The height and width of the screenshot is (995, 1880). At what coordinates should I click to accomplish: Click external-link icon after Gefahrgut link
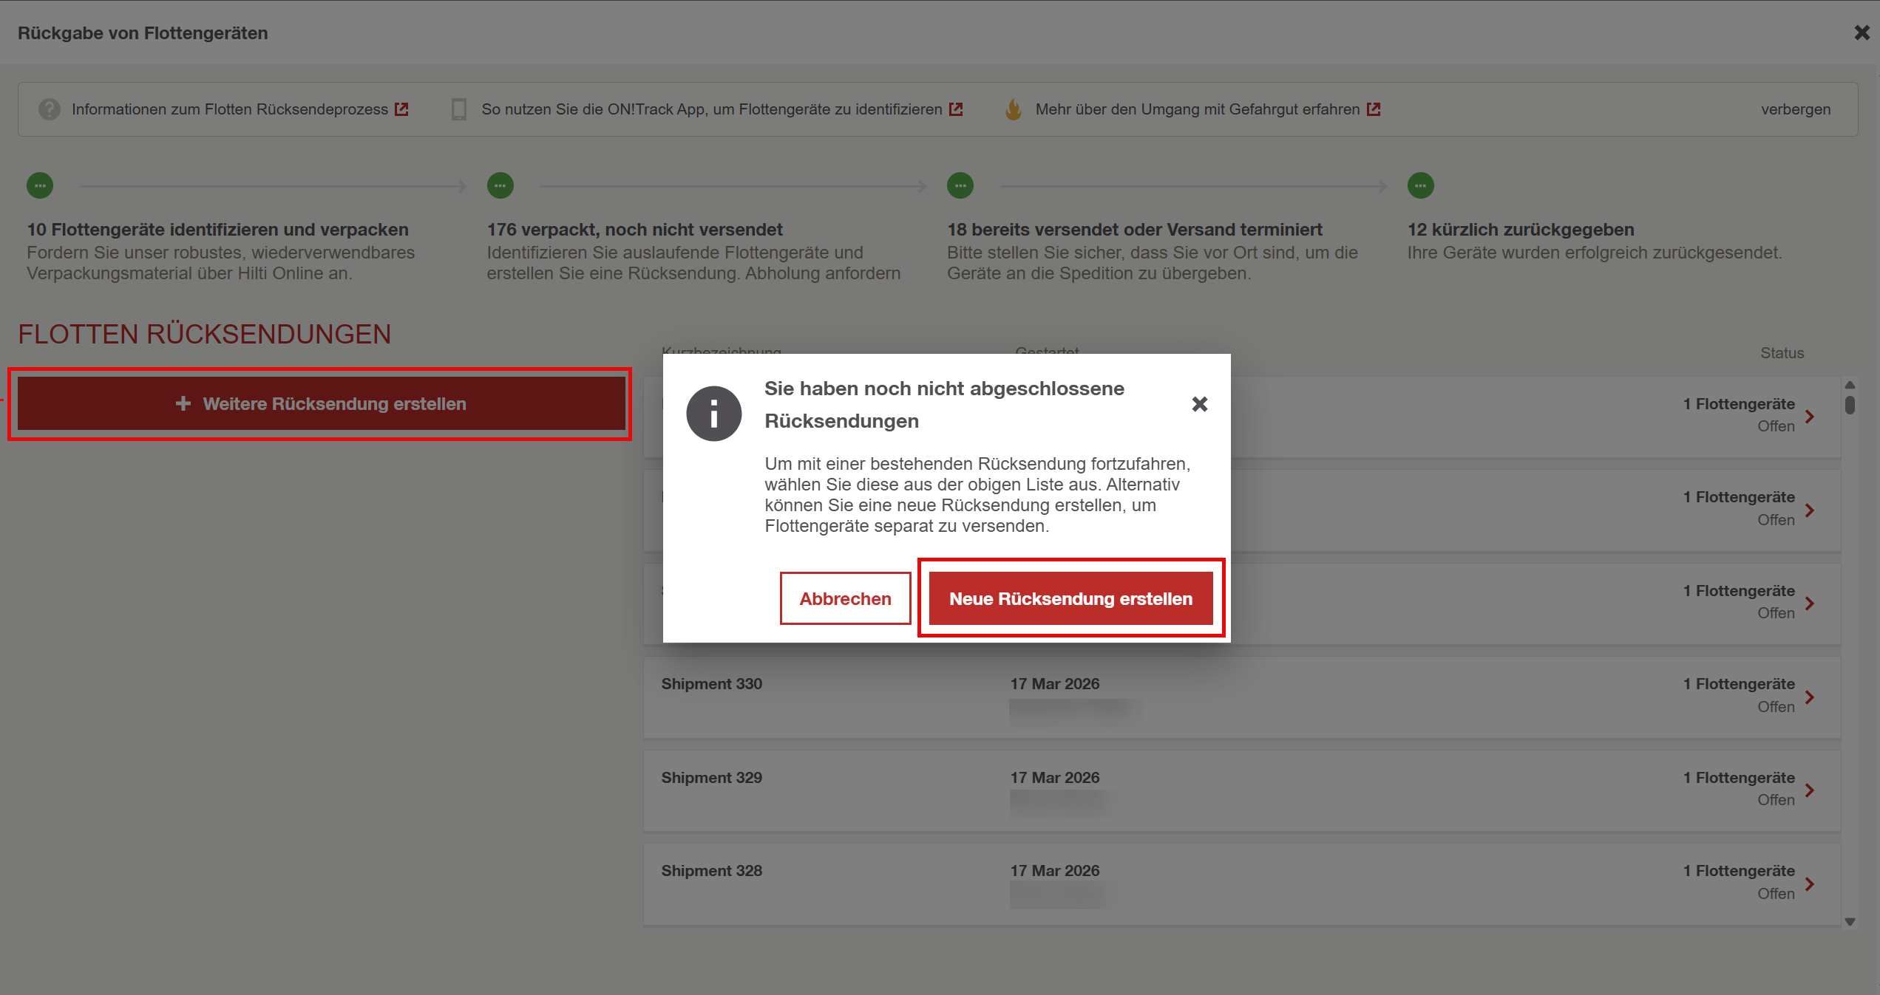(1374, 109)
